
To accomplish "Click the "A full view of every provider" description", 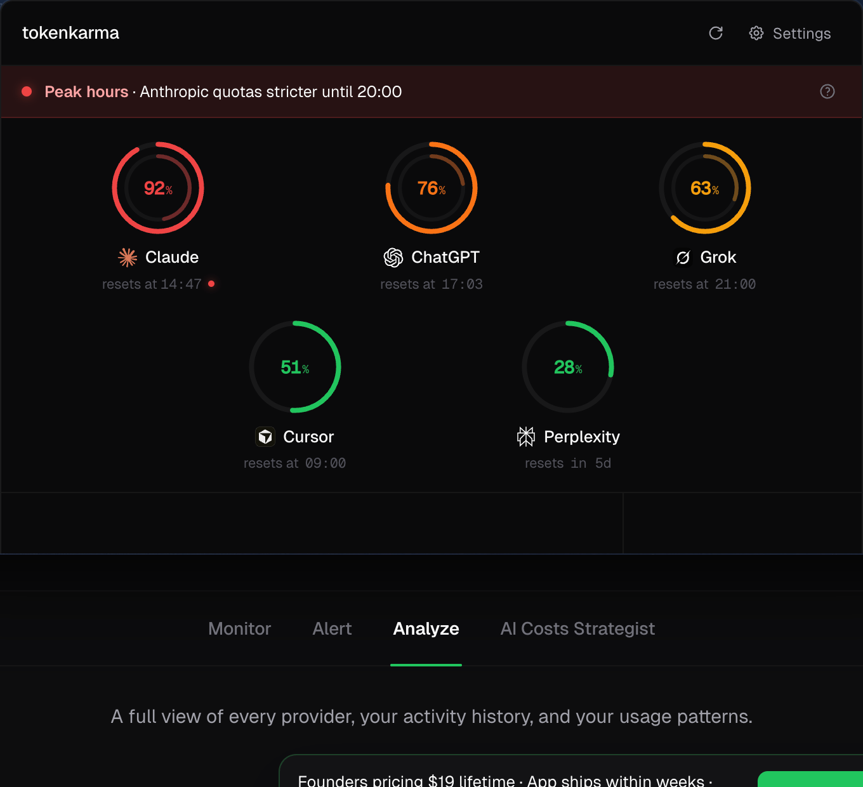I will click(x=431, y=717).
